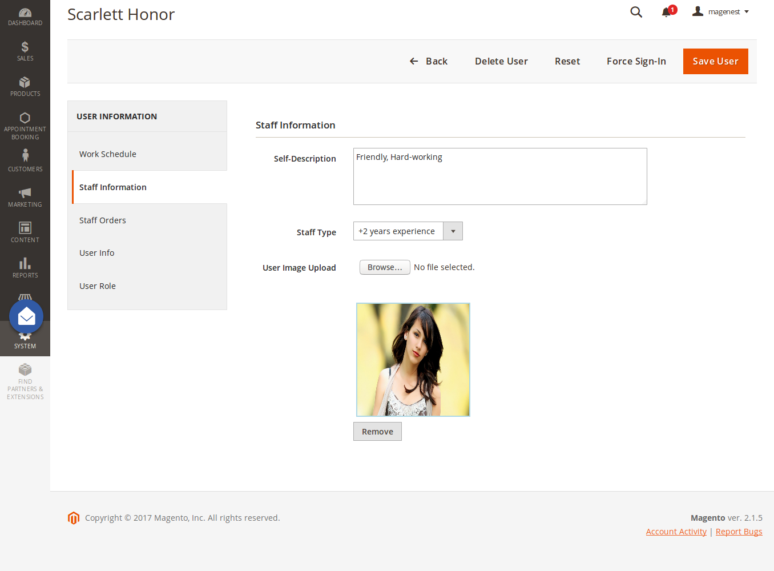Remove the uploaded staff image
Image resolution: width=774 pixels, height=571 pixels.
pyautogui.click(x=377, y=432)
